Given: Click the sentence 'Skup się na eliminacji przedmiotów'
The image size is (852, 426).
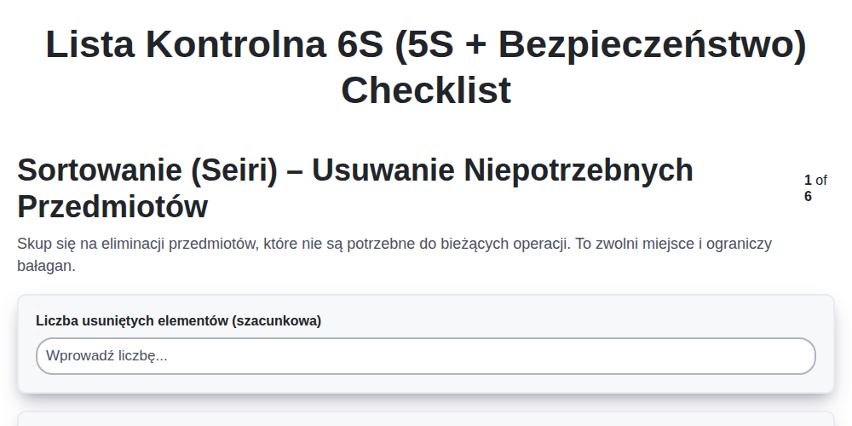Looking at the screenshot, I should [138, 244].
